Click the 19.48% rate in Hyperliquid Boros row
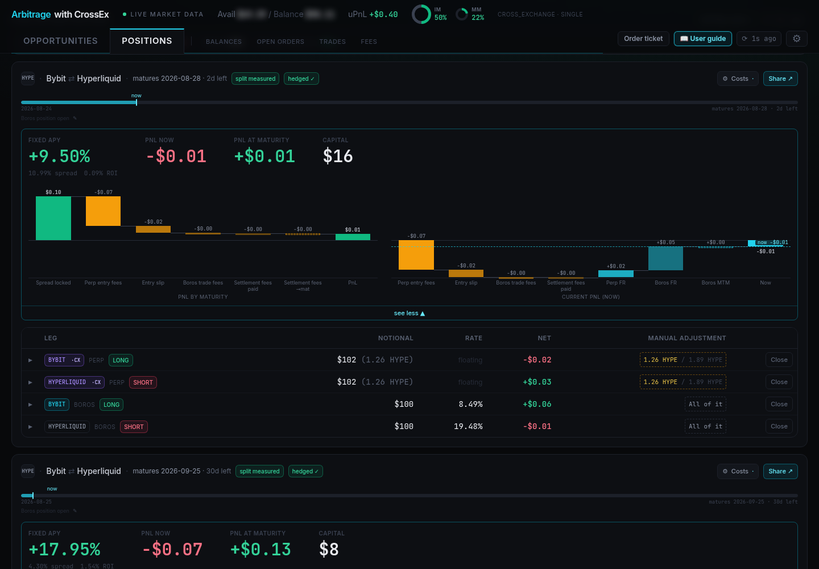The width and height of the screenshot is (819, 569). click(468, 426)
